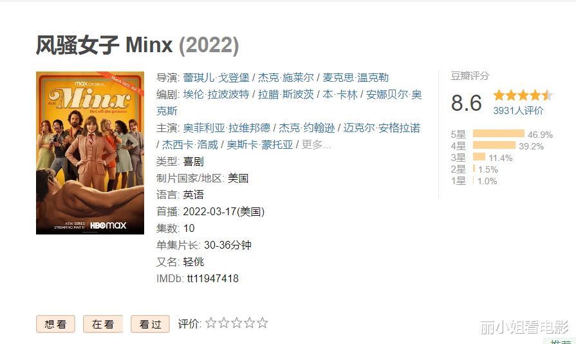The image size is (576, 344).
Task: Rate with the third empty star
Action: 237,323
